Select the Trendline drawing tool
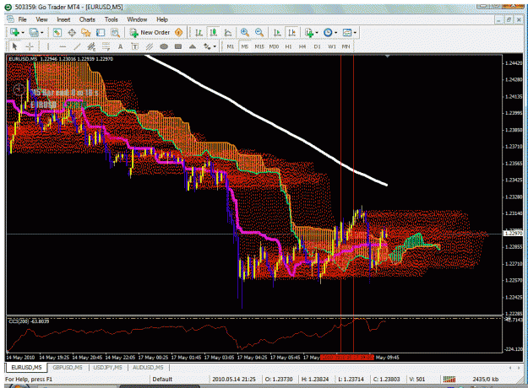 (77, 46)
